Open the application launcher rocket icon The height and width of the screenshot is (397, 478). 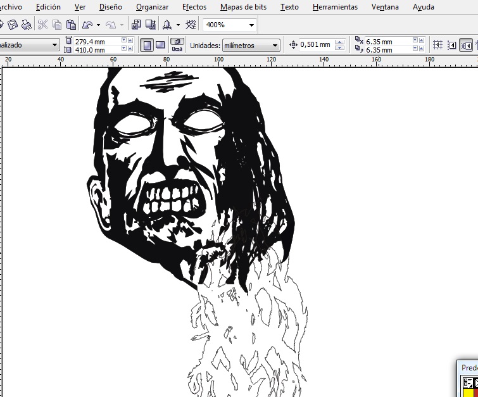pyautogui.click(x=167, y=25)
